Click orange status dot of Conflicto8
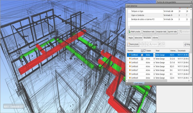This screenshot has height=113, width=193. click(x=130, y=74)
